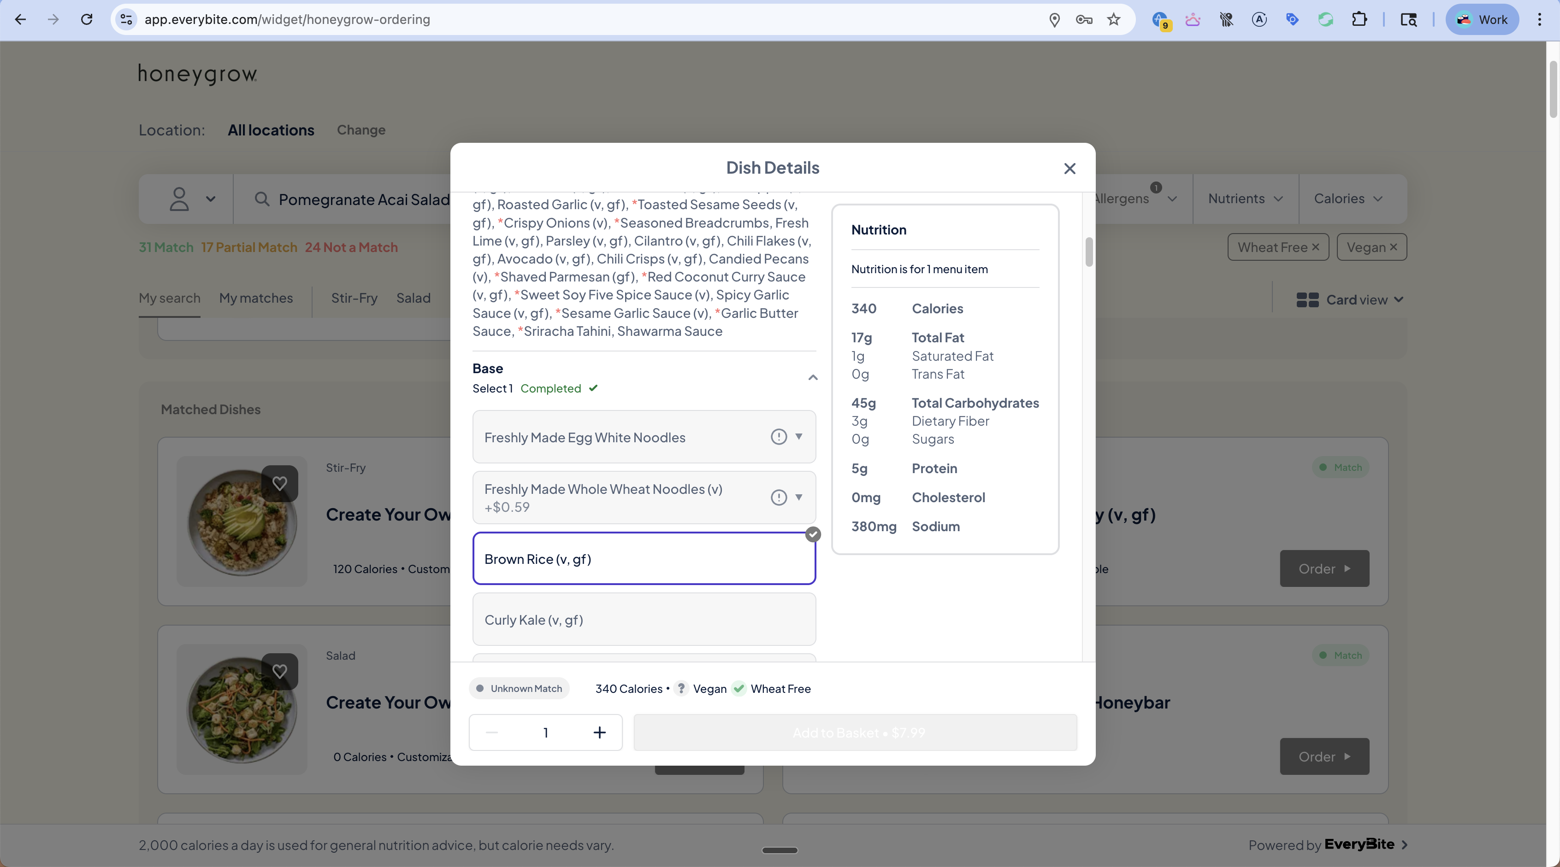Bookmark this page with the star icon

pos(1114,19)
